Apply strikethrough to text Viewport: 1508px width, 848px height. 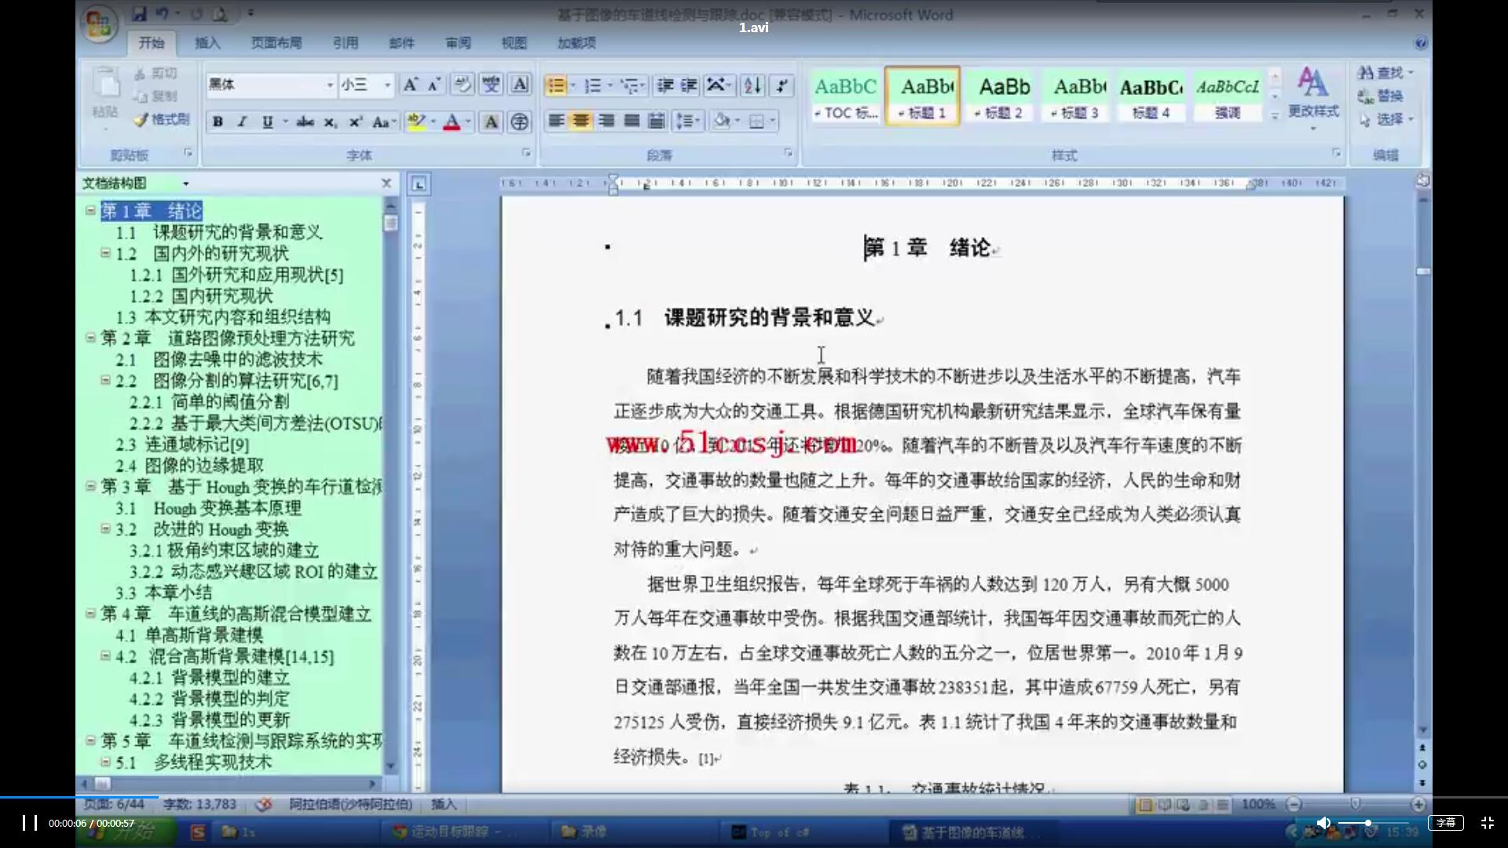pos(305,122)
